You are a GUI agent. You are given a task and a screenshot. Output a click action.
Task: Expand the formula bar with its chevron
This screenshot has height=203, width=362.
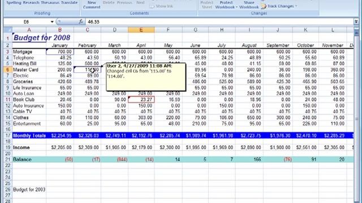pyautogui.click(x=356, y=21)
